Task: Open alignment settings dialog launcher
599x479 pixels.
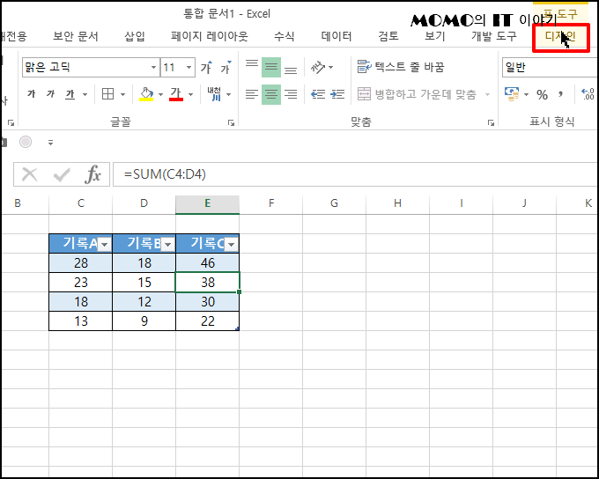Action: pyautogui.click(x=491, y=122)
